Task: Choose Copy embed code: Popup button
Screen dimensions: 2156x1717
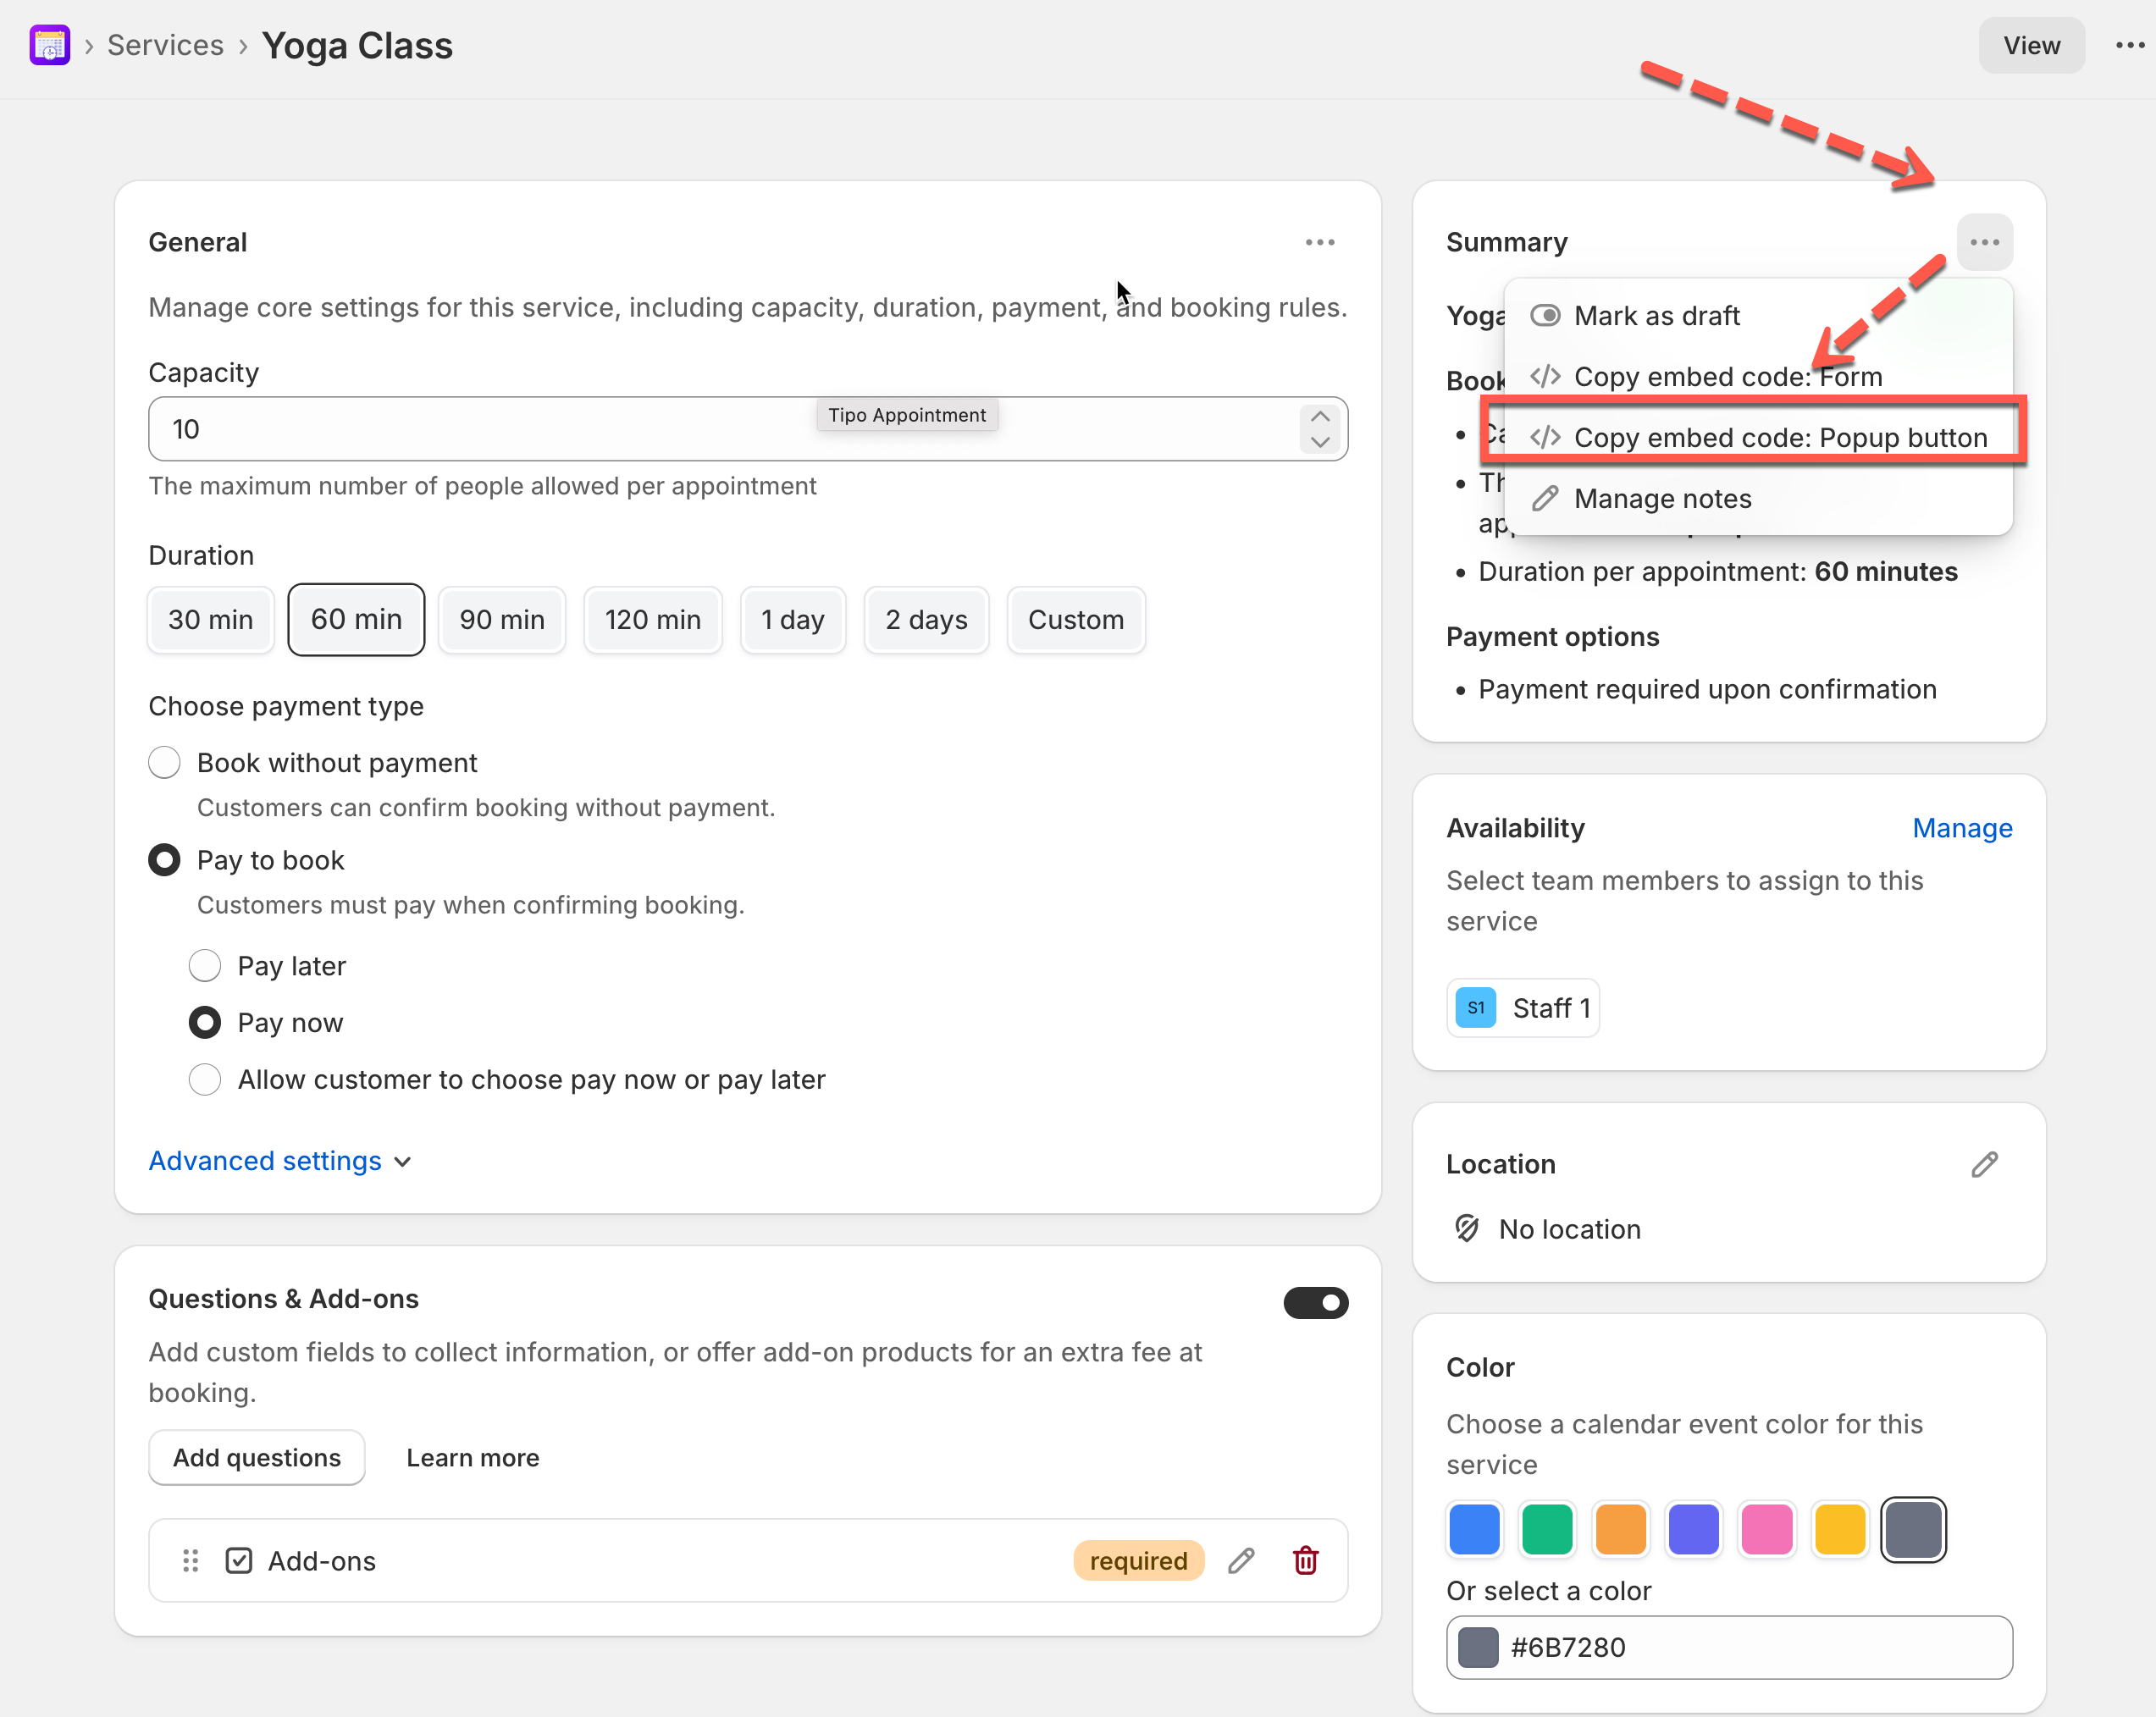Action: pyautogui.click(x=1779, y=437)
